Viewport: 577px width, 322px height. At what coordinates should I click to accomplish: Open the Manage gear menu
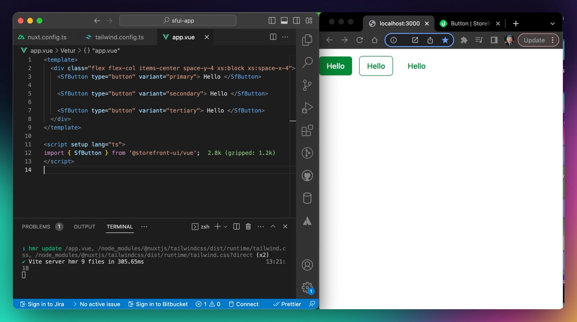[307, 288]
